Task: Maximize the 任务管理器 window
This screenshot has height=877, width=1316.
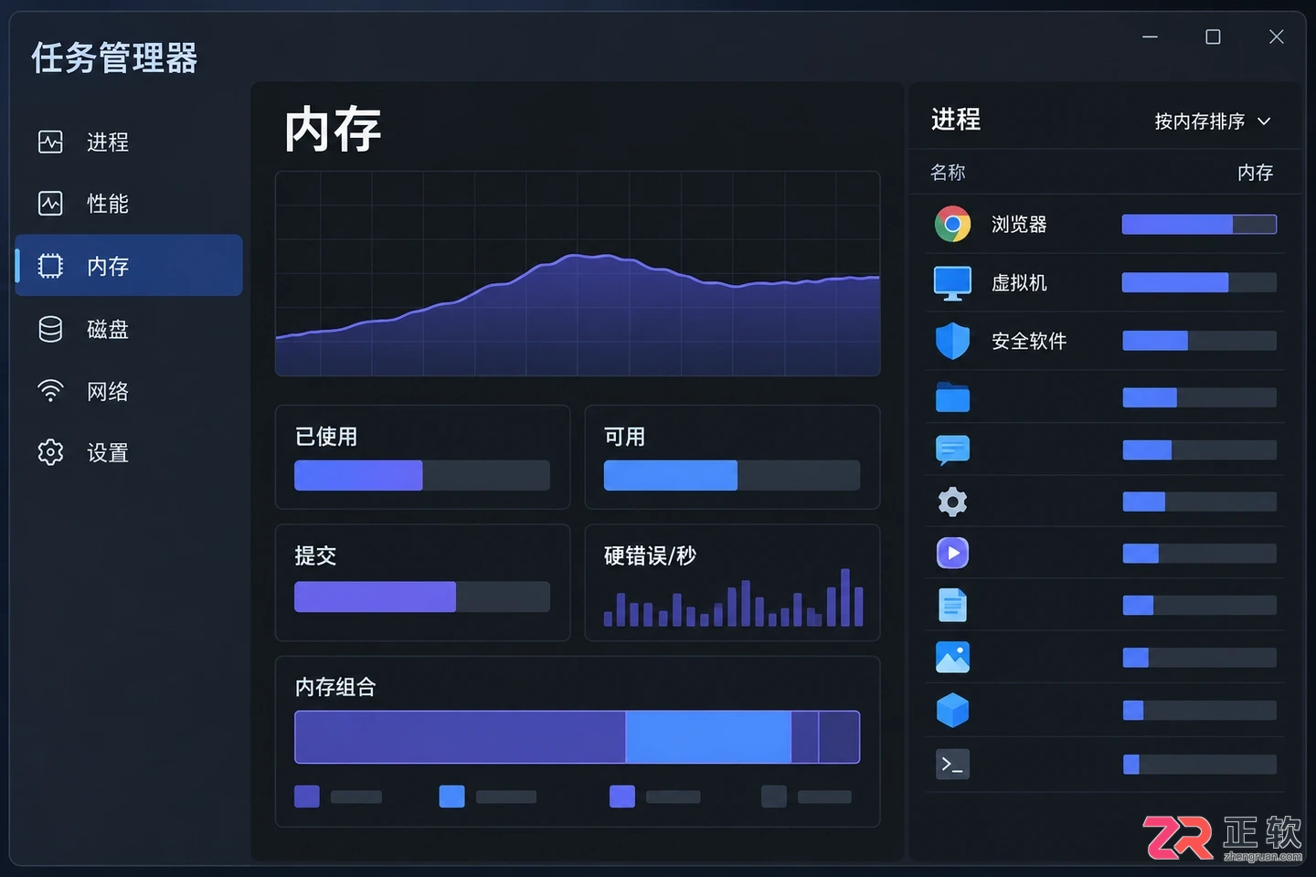Action: click(x=1213, y=37)
